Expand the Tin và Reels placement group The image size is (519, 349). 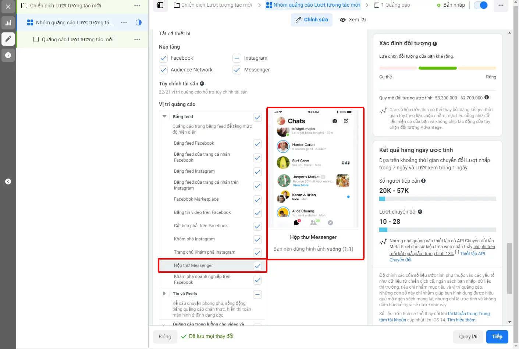(164, 293)
